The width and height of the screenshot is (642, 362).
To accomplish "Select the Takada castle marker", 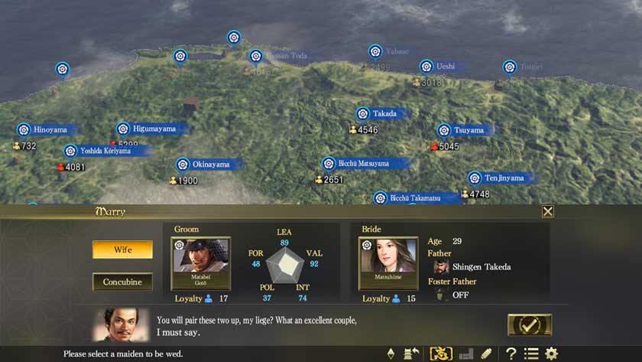I will point(362,114).
